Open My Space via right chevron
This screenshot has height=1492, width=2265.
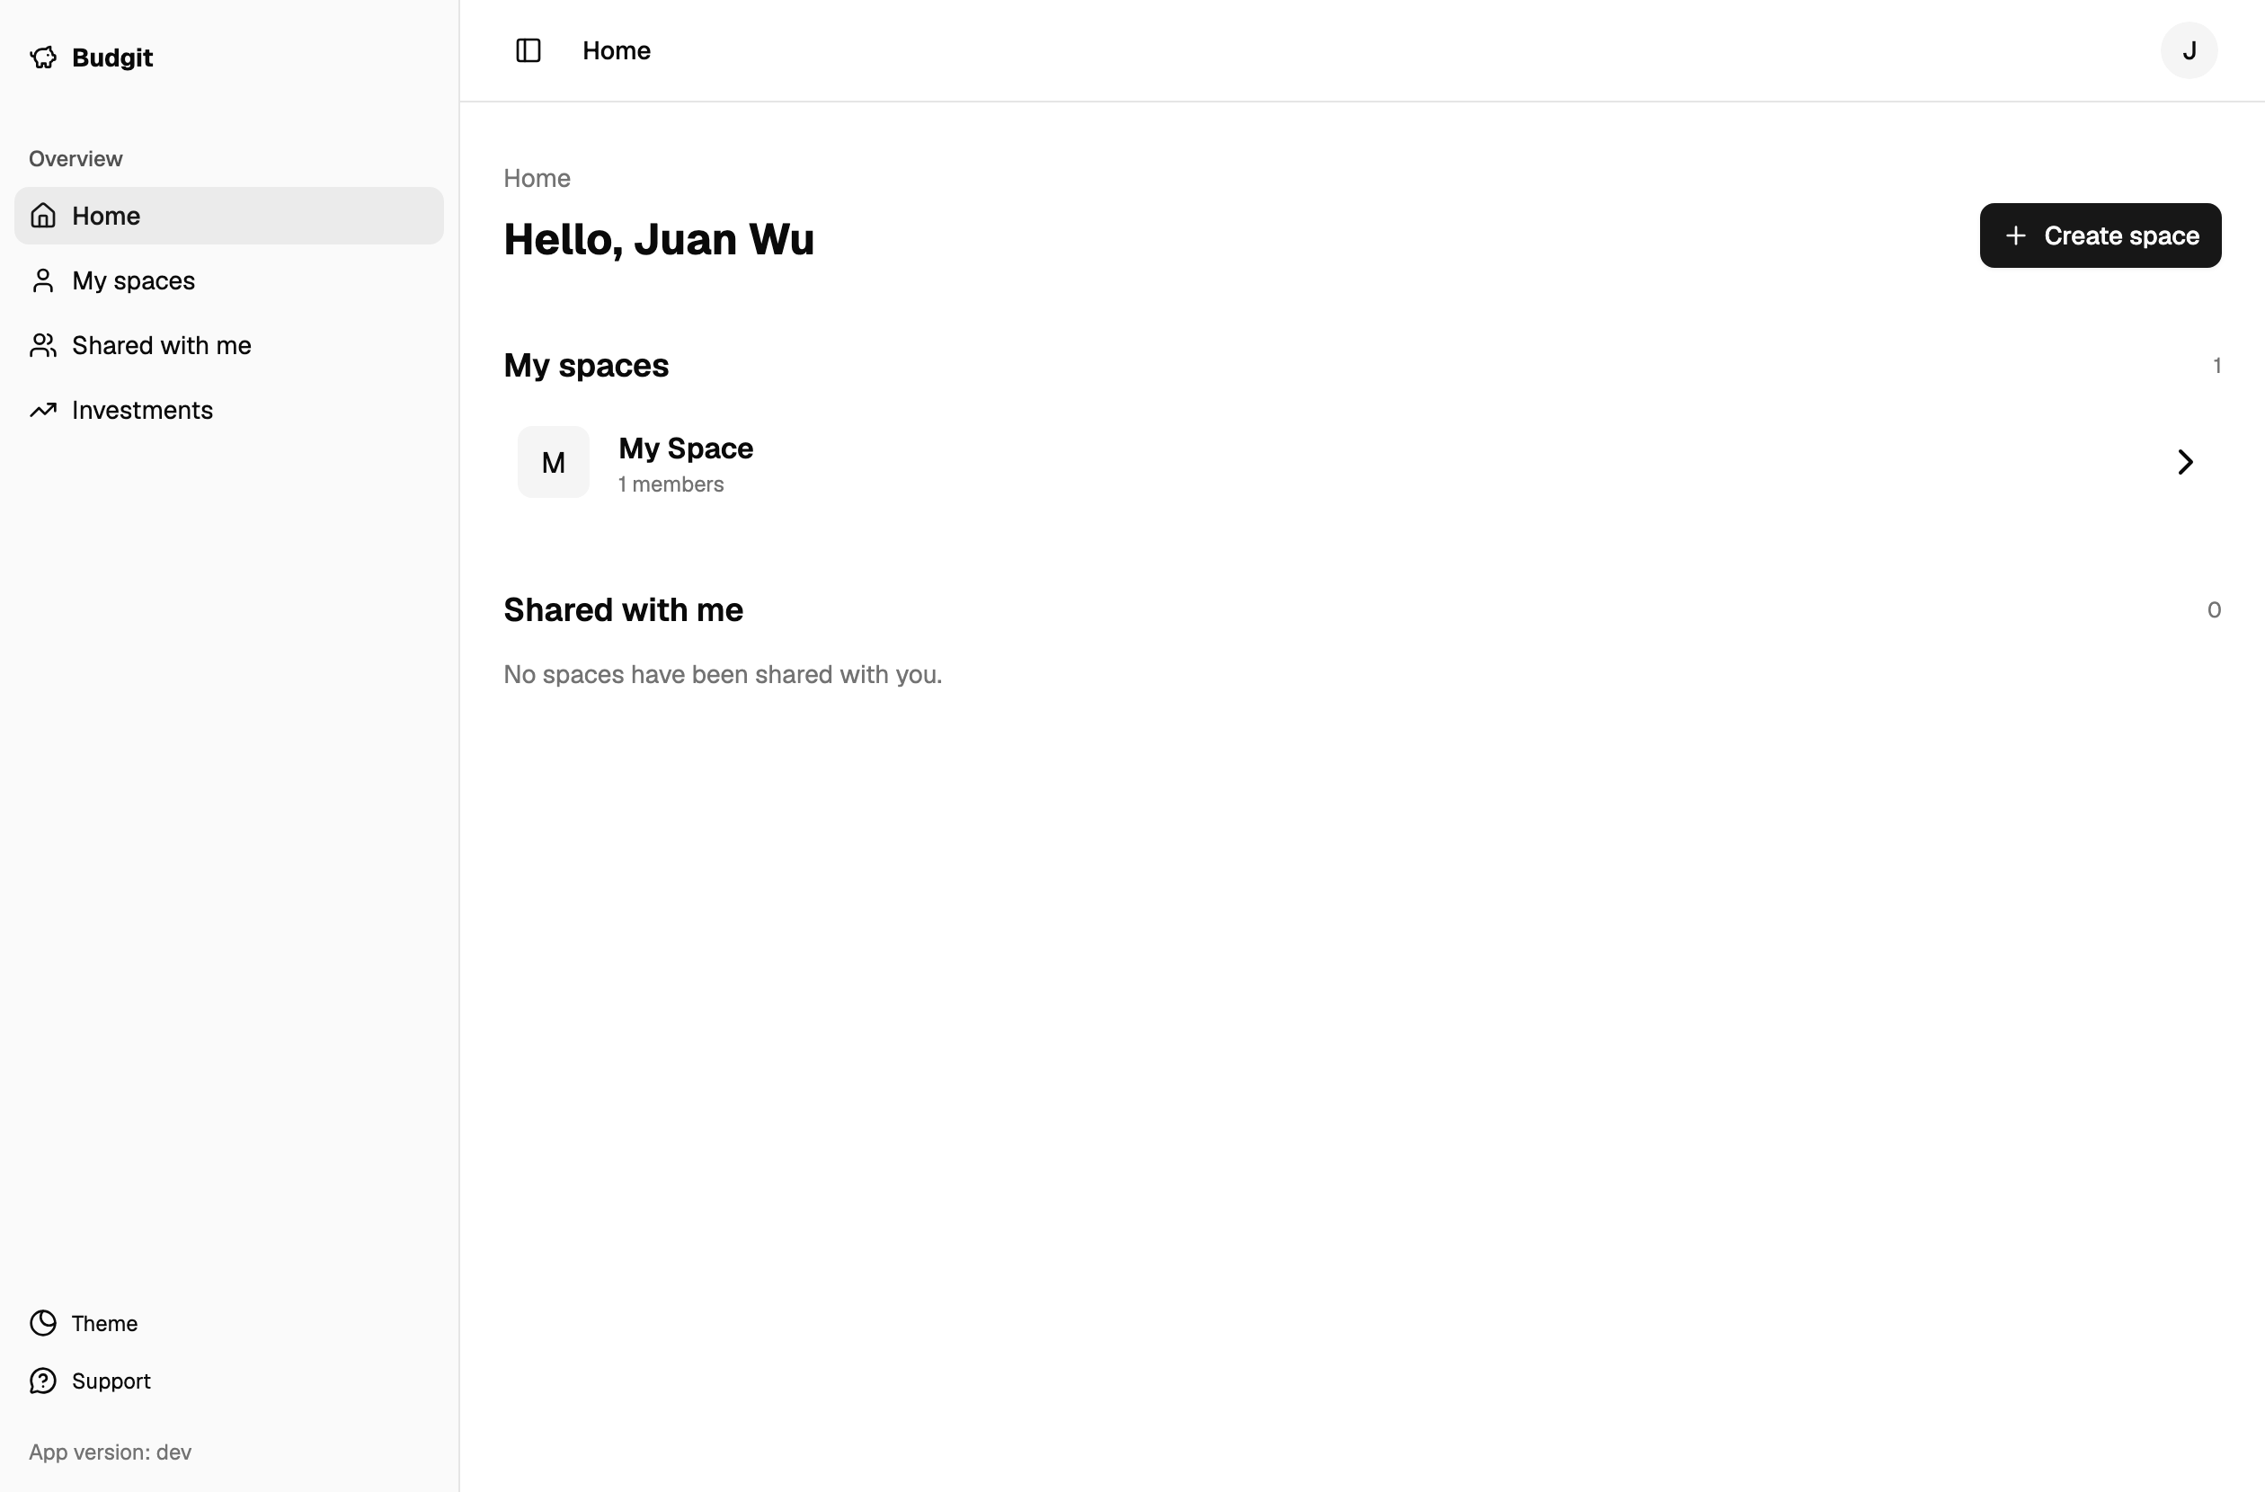(2185, 463)
